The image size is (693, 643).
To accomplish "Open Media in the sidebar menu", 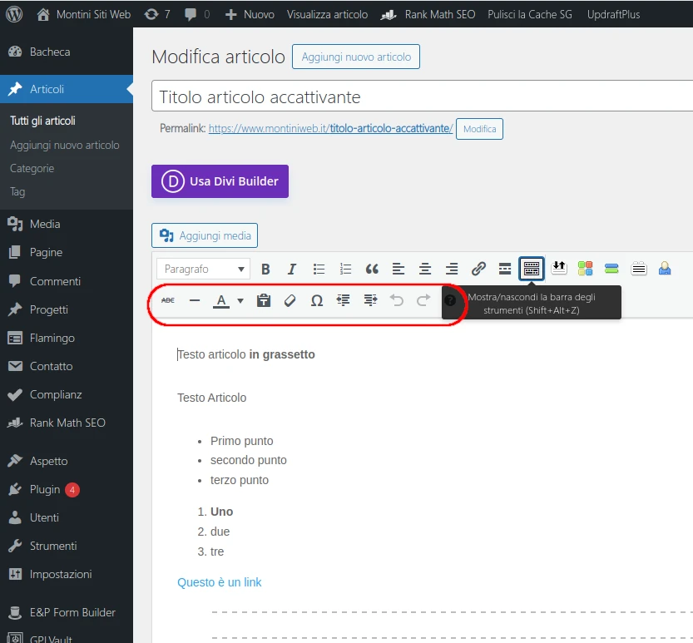I will point(45,224).
